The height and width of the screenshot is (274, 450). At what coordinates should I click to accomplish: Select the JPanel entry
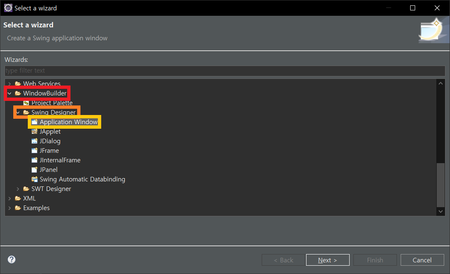click(x=49, y=170)
